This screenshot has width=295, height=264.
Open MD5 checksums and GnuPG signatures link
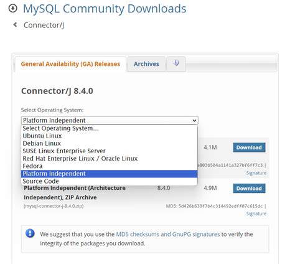pos(168,234)
